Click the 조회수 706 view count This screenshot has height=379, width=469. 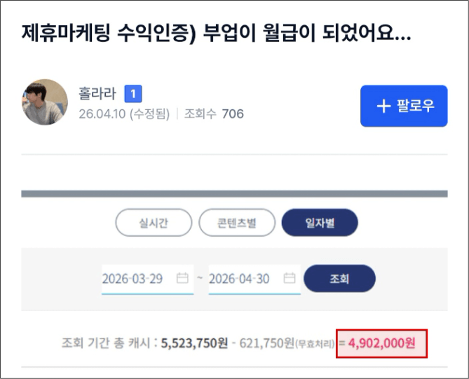214,114
